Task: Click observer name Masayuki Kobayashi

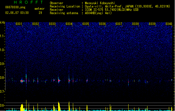Action: 100,3
